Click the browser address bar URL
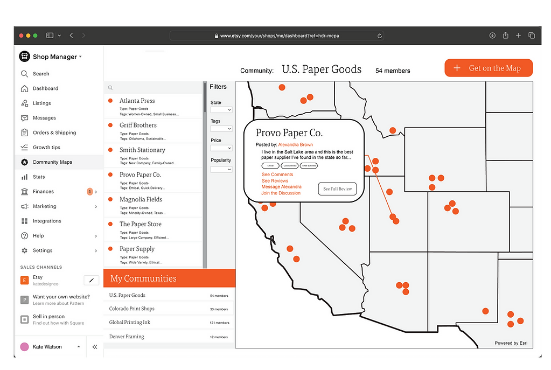551x370 pixels. point(280,36)
